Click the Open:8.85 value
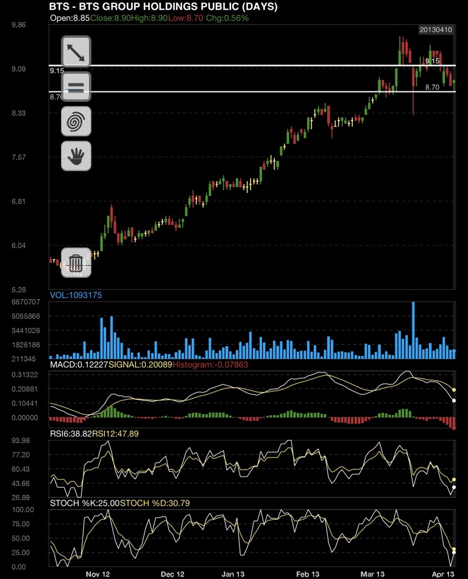The image size is (468, 579). pos(69,18)
